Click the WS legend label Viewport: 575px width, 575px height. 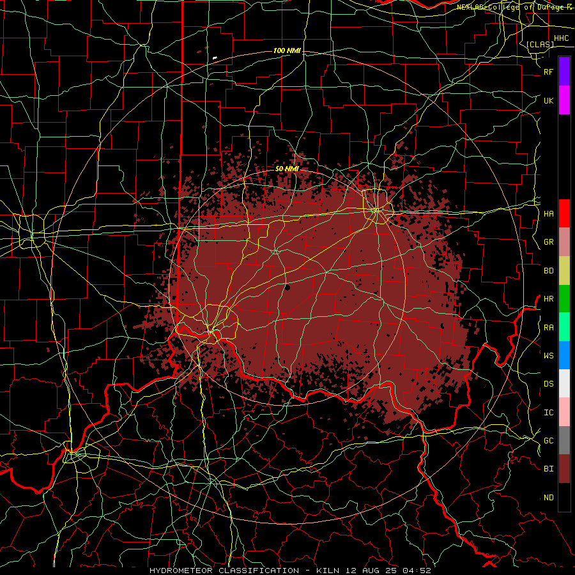pos(549,356)
